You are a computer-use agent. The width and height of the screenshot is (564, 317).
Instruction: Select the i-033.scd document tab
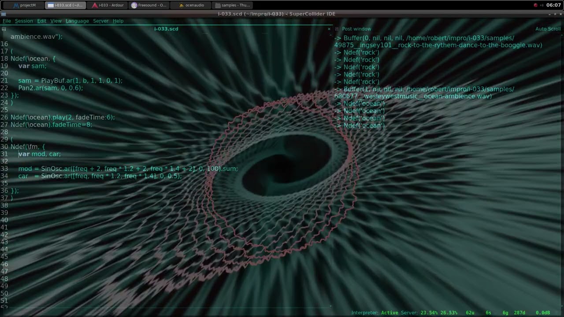(166, 29)
